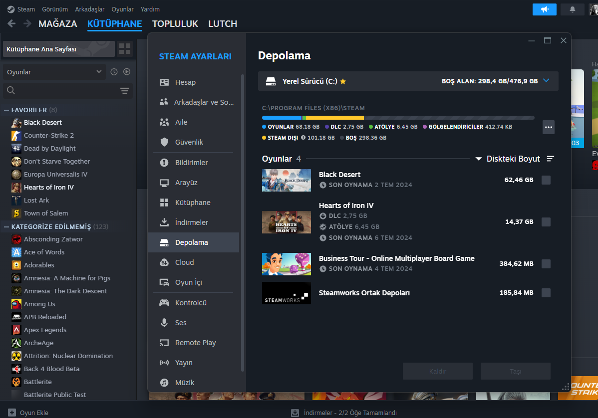The width and height of the screenshot is (598, 418).
Task: Open storage options three-dot menu
Action: click(x=549, y=127)
